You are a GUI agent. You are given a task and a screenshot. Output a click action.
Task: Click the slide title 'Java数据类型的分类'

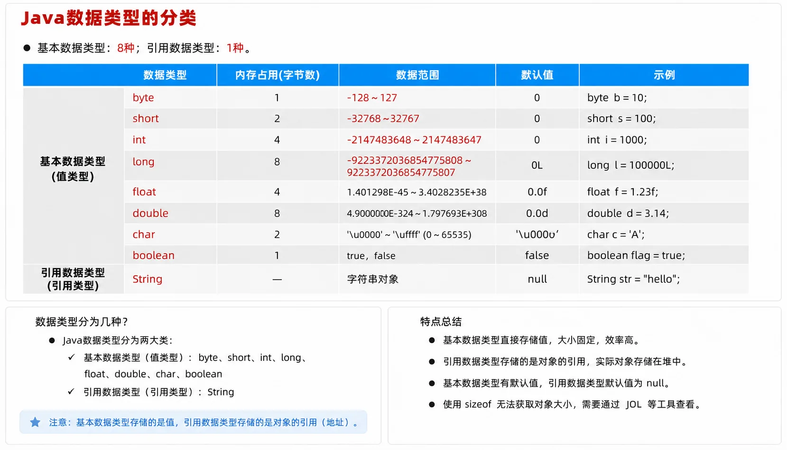click(108, 18)
